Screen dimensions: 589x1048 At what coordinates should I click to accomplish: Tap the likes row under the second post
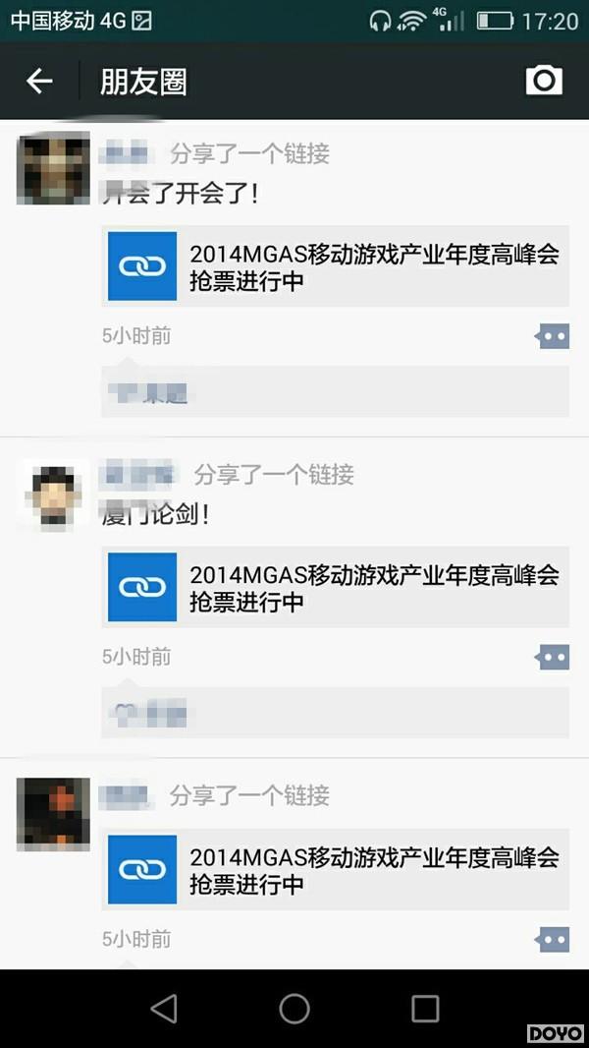(336, 713)
